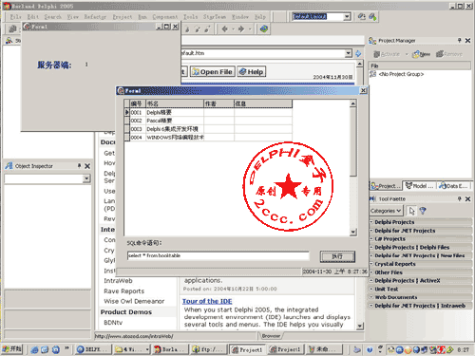This screenshot has height=356, width=475.
Task: Expand the Crystal Reports category
Action: (x=371, y=264)
